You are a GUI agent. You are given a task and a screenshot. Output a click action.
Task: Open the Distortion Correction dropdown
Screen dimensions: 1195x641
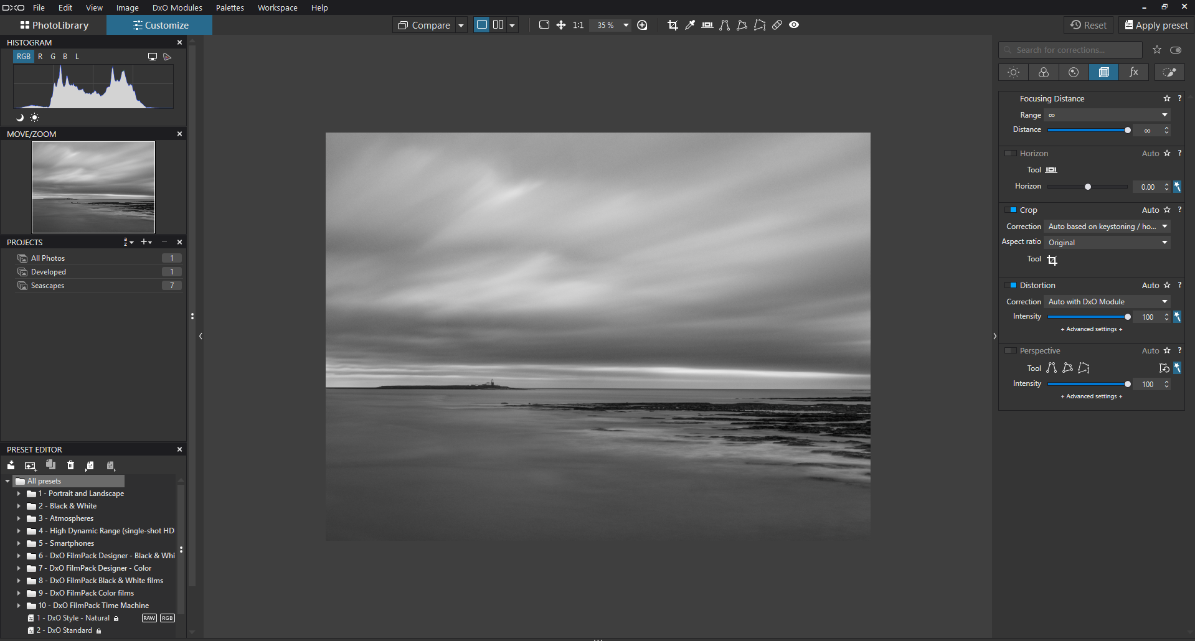click(1107, 301)
